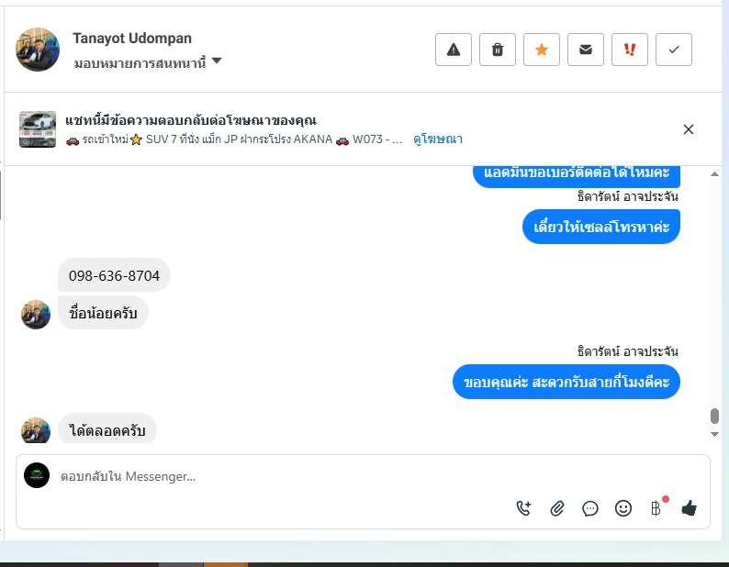Open Tanayot Udompan's profile picture
This screenshot has height=567, width=729.
[38, 50]
